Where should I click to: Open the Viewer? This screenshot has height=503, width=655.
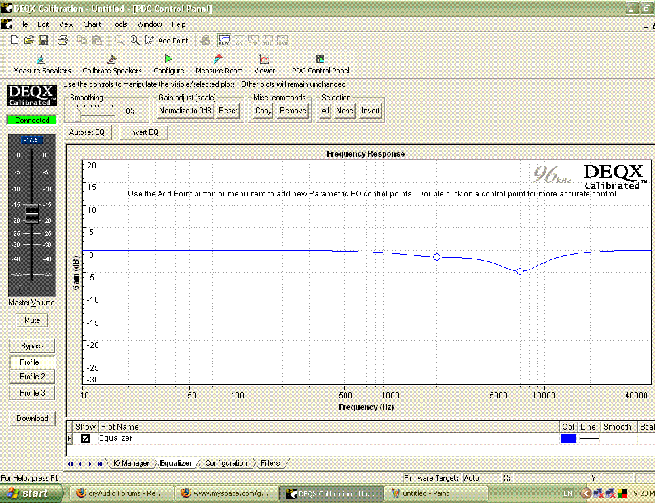coord(265,64)
